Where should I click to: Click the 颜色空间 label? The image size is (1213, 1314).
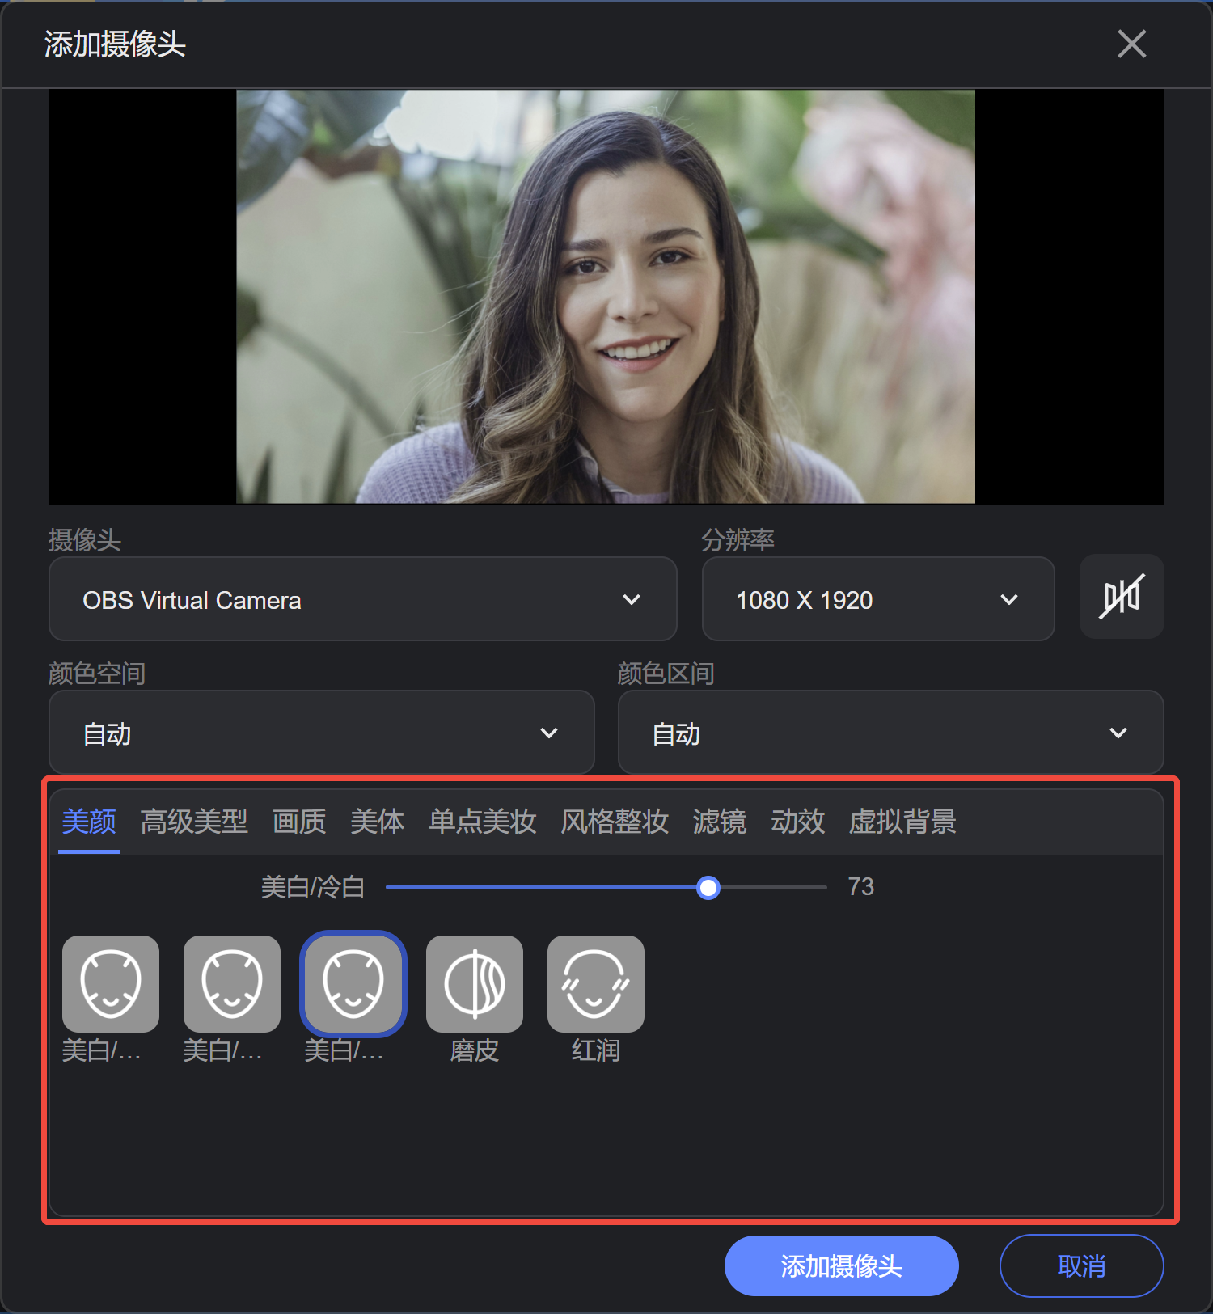[x=97, y=673]
